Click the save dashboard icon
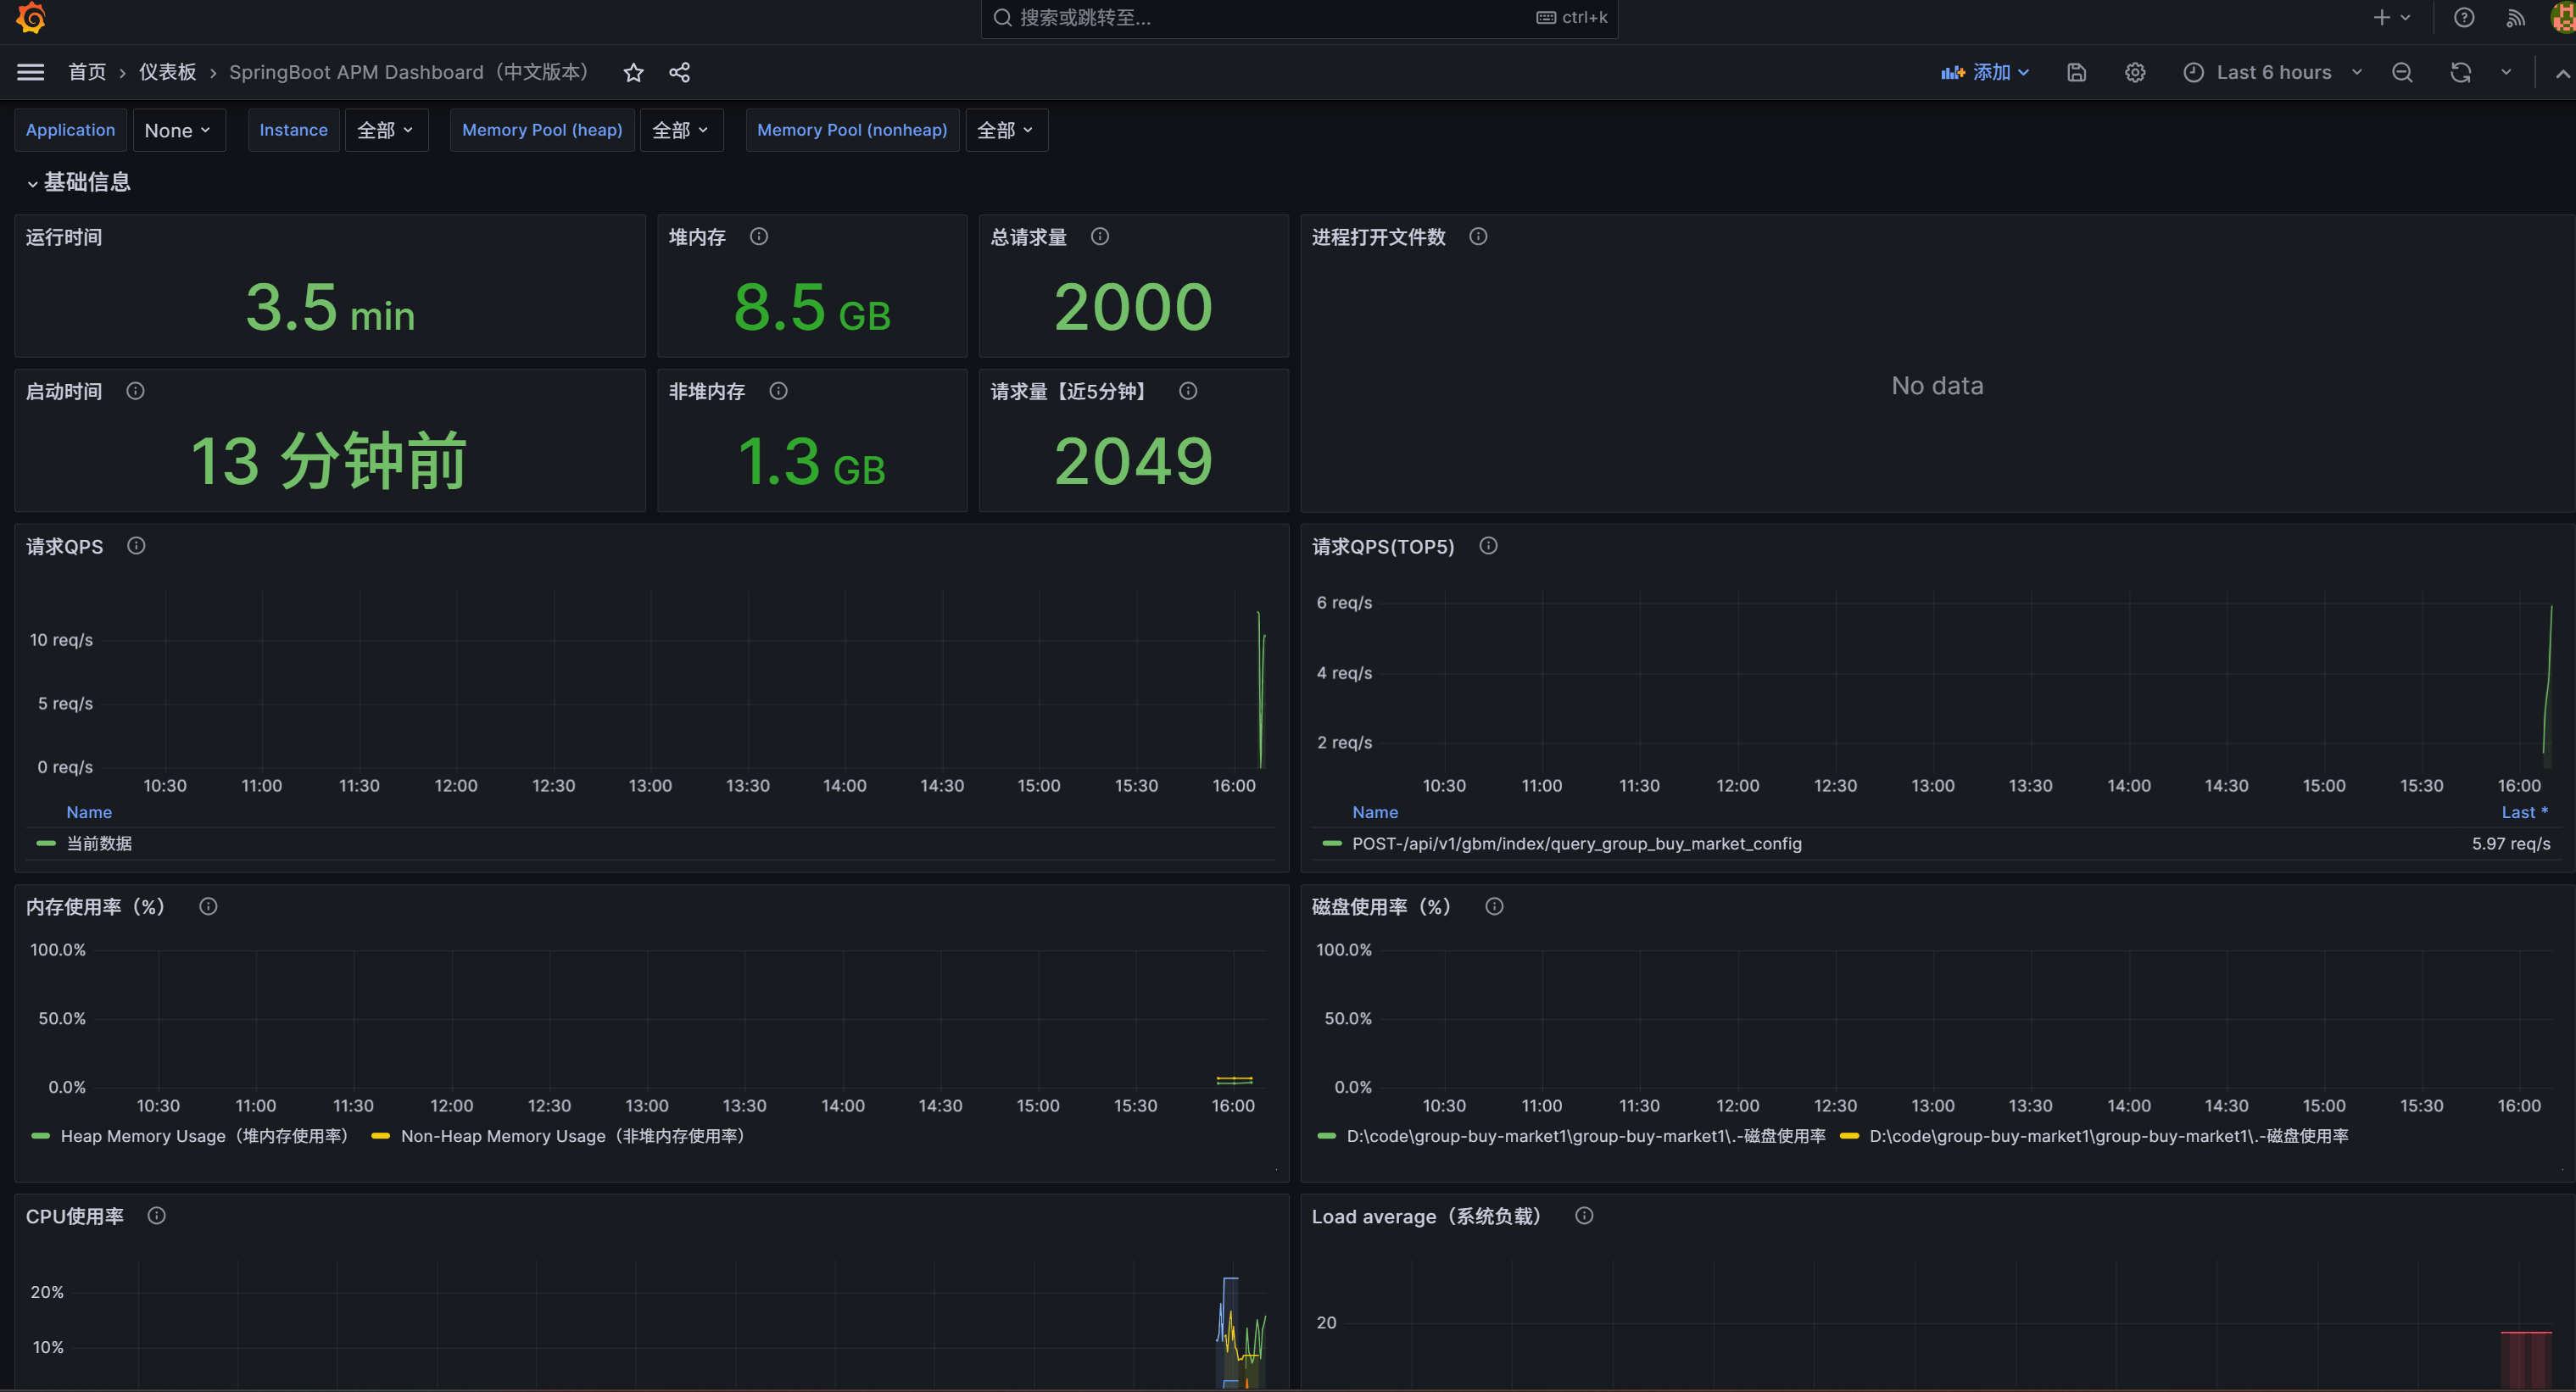 [2076, 72]
